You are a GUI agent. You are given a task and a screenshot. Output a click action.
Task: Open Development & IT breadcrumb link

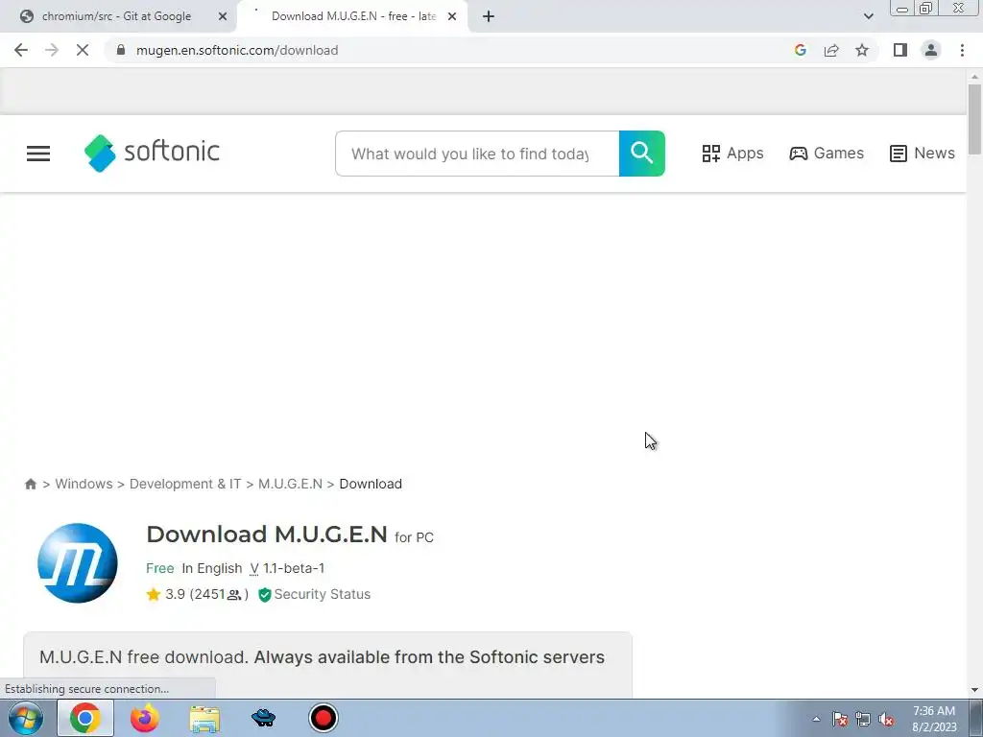pyautogui.click(x=185, y=484)
